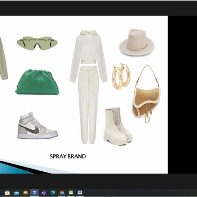Select the green woven clutch bag image
Image resolution: width=197 pixels, height=197 pixels.
pos(37,82)
